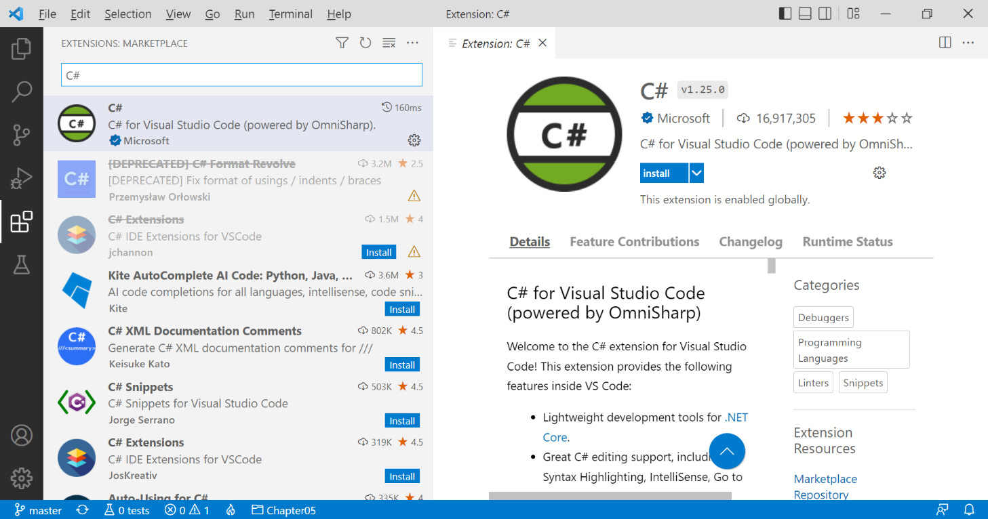Open the Run menu

[x=244, y=14]
